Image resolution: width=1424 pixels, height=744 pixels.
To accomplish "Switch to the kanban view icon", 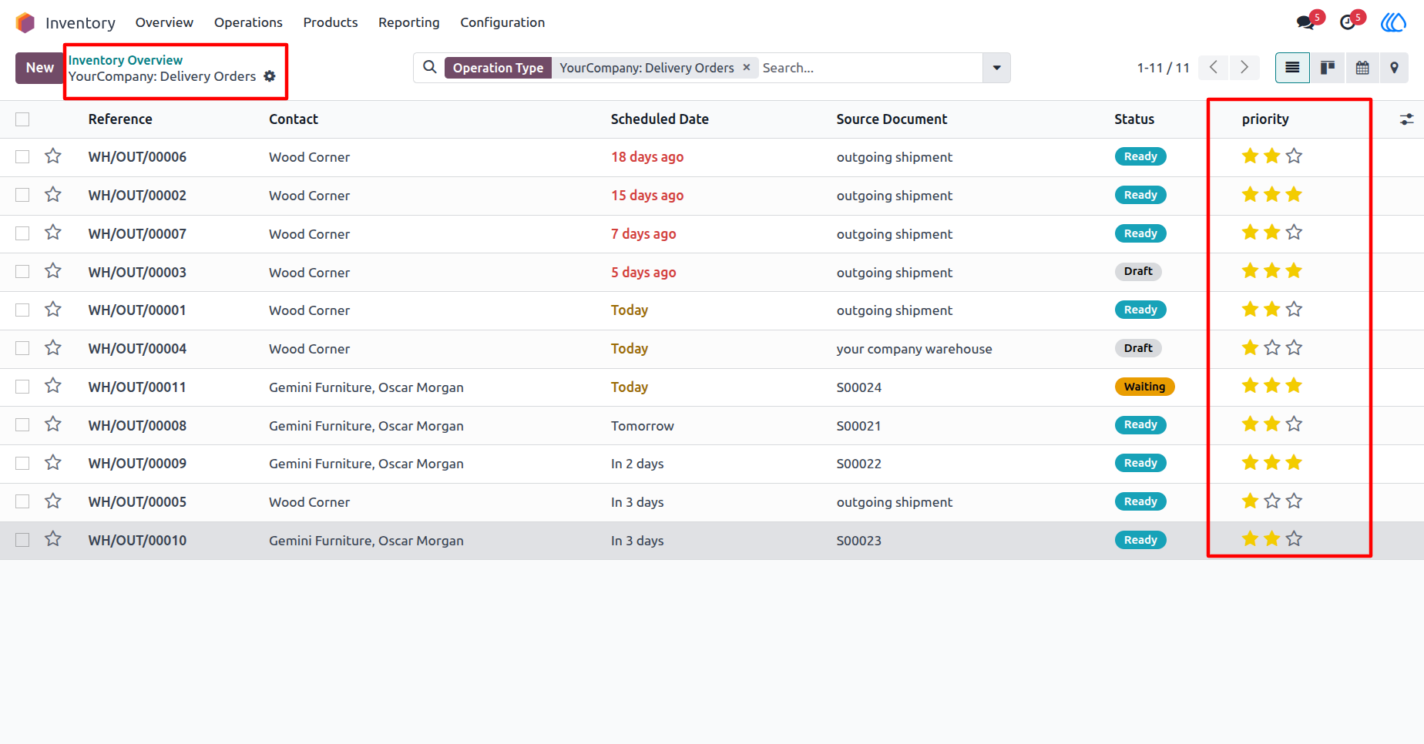I will point(1327,68).
